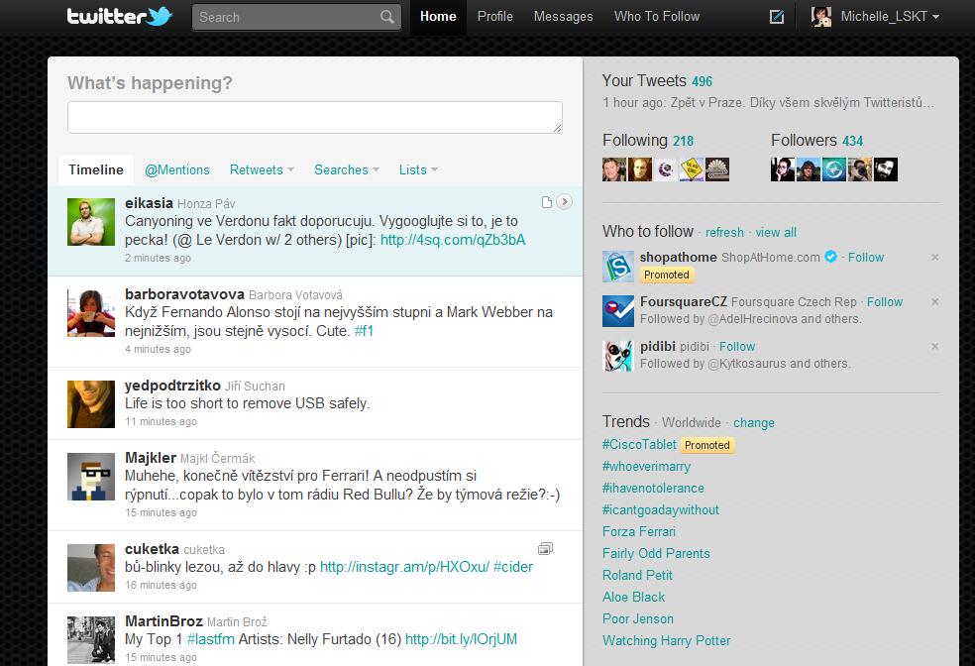Go to the Home nav item
The width and height of the screenshot is (975, 666).
click(x=438, y=17)
